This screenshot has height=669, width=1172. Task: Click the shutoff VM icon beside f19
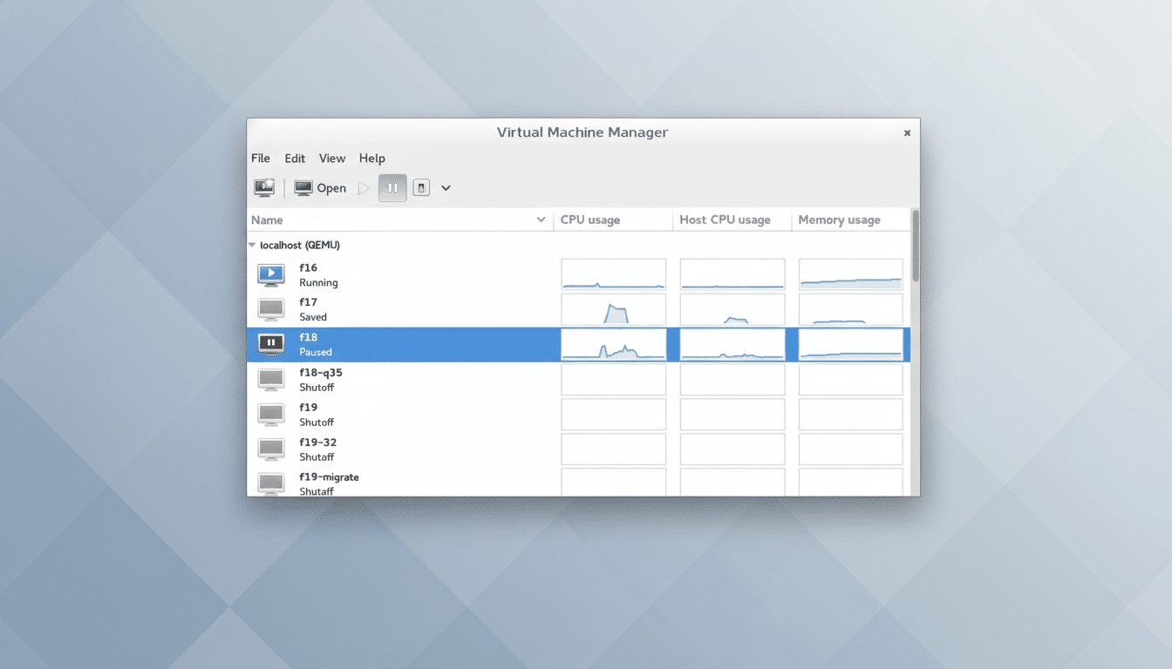[271, 414]
